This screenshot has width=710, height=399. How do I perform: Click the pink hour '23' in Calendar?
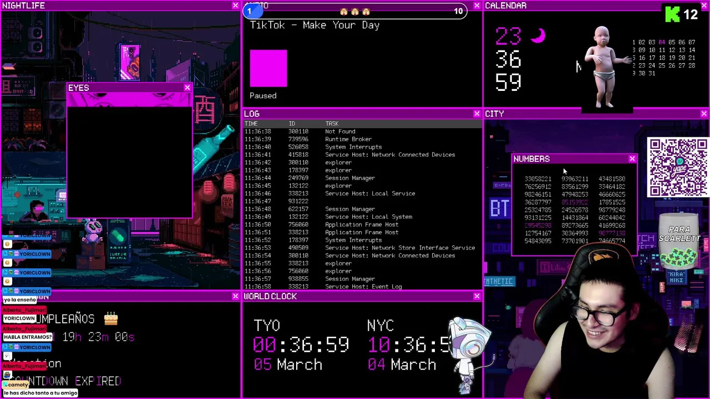tap(509, 37)
